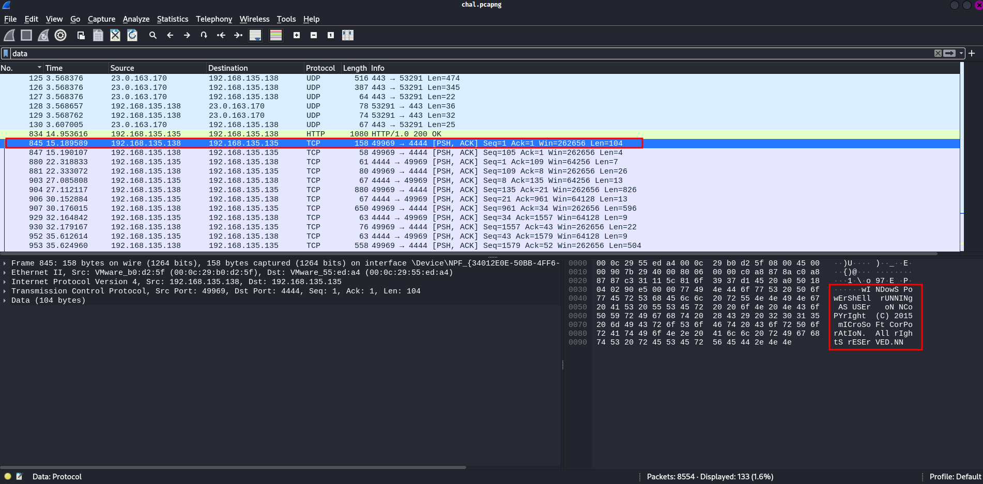Open the Analyze menu
The width and height of the screenshot is (983, 484).
136,19
